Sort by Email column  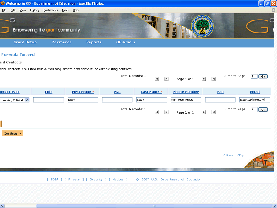click(254, 92)
